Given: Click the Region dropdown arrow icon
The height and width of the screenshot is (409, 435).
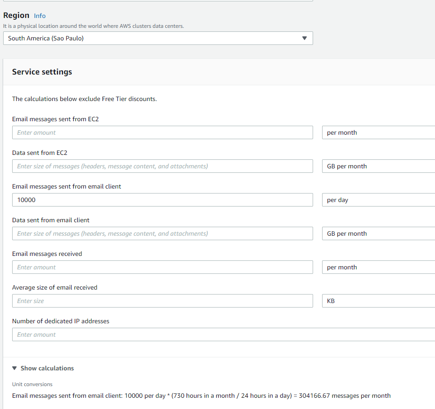Looking at the screenshot, I should (305, 38).
